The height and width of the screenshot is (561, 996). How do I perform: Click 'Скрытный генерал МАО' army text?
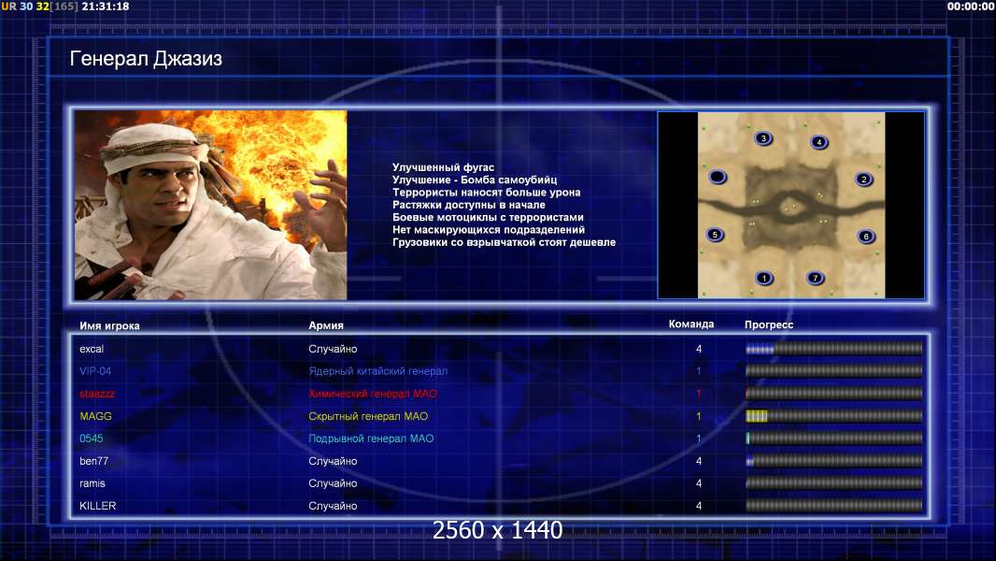pos(368,416)
